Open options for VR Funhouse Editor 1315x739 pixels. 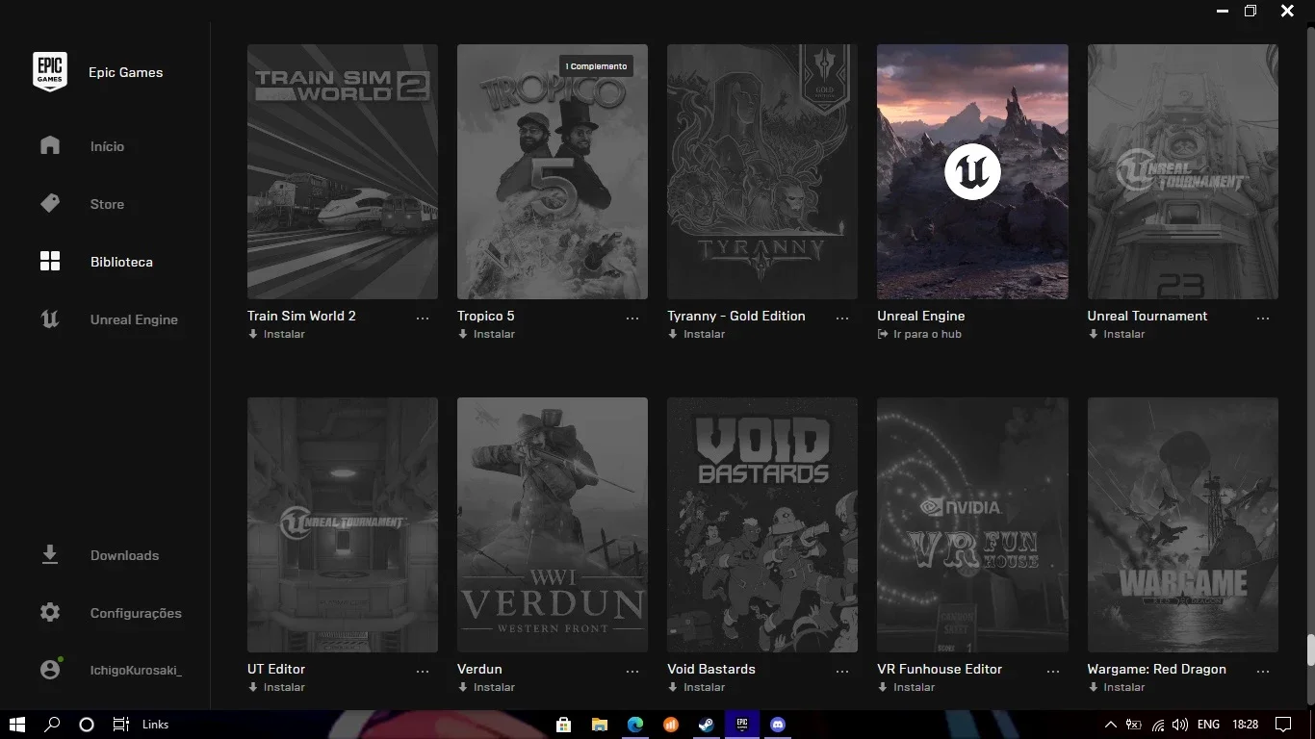click(x=1052, y=671)
